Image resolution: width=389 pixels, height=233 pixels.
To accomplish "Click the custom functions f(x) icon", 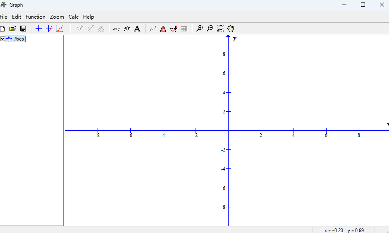I will point(127,29).
